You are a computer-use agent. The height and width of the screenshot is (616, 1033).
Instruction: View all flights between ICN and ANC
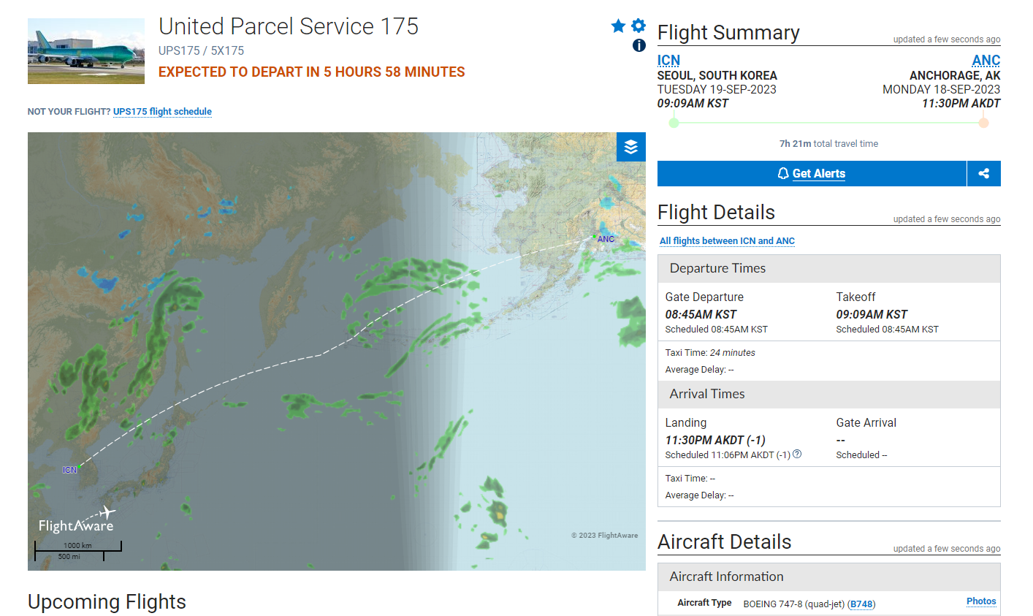click(727, 241)
